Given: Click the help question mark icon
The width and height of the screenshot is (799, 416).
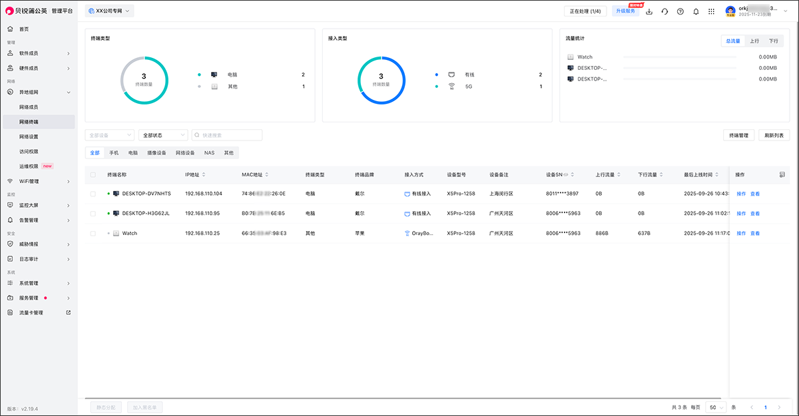Looking at the screenshot, I should click(x=680, y=11).
